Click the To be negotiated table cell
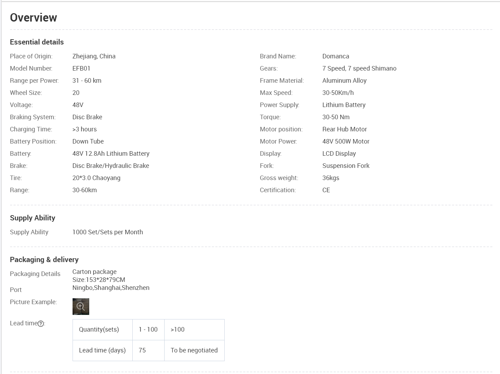The height and width of the screenshot is (374, 500). coord(194,350)
